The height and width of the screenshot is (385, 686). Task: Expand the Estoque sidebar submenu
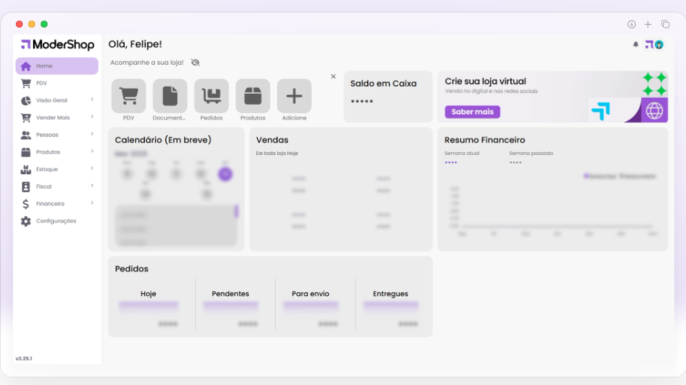coord(92,169)
